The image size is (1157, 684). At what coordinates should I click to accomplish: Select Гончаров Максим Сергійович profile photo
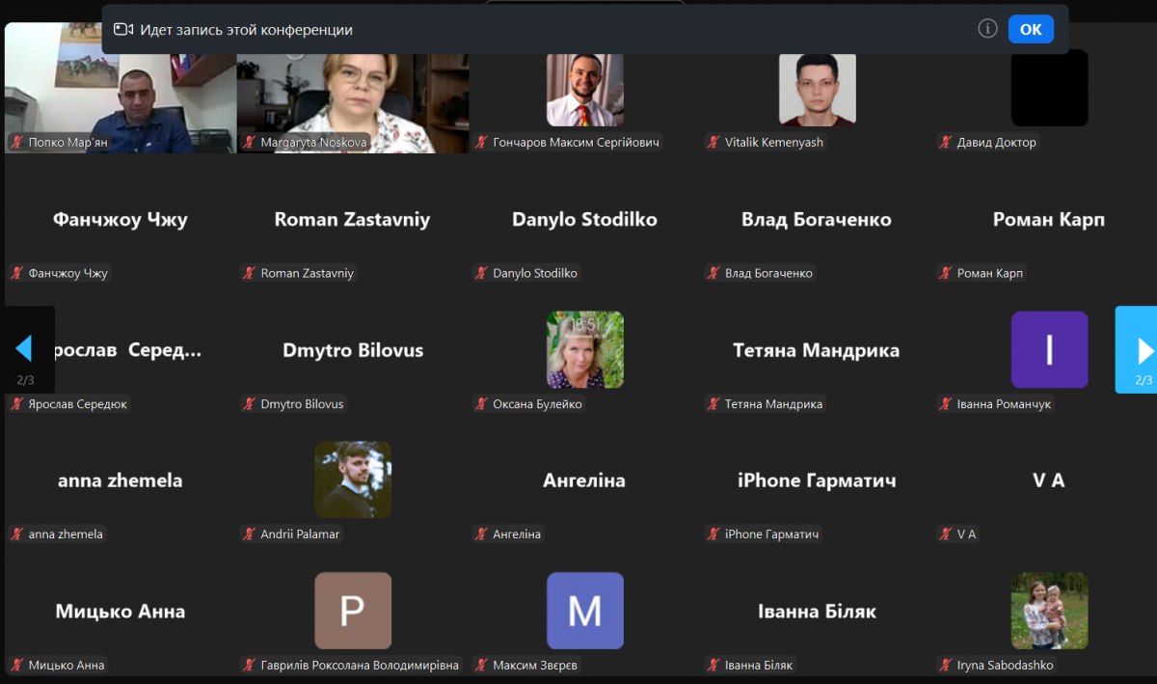click(x=585, y=89)
